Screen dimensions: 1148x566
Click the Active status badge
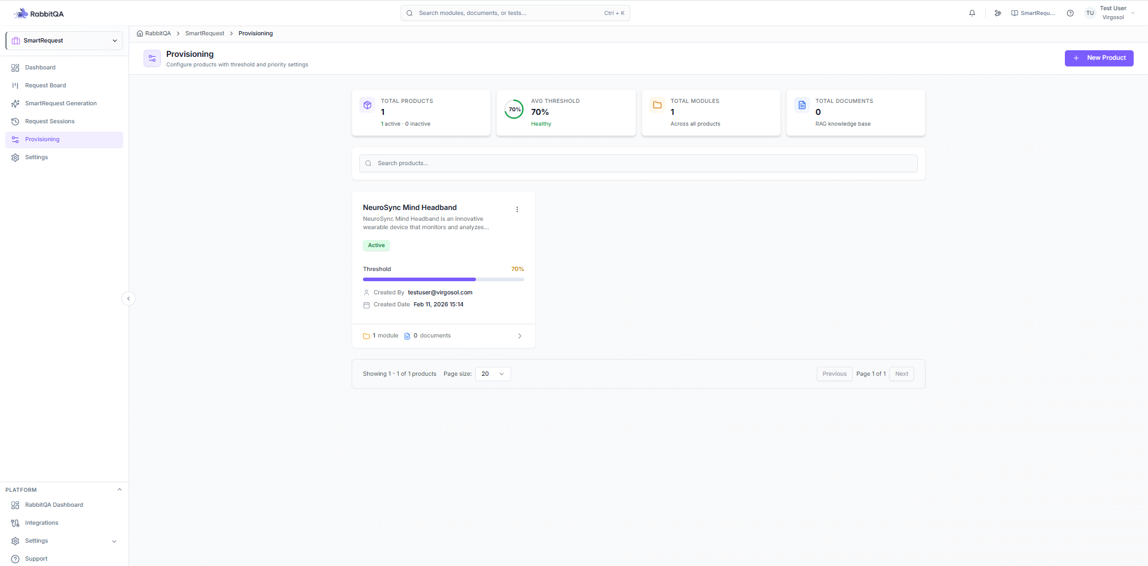point(377,245)
